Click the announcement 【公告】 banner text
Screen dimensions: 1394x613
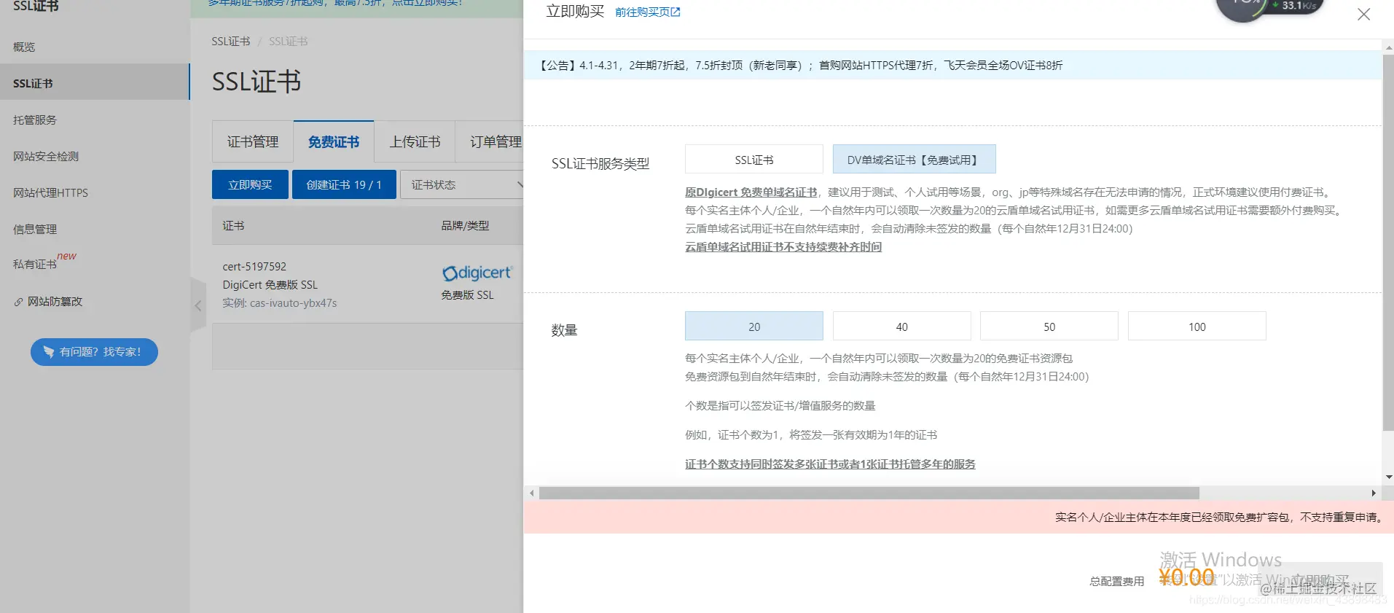tap(799, 66)
